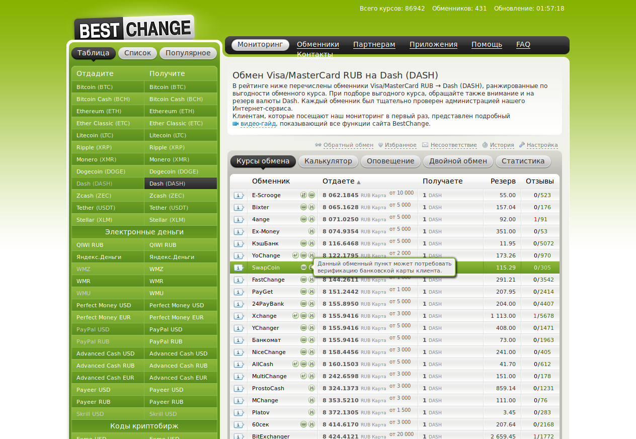Open Мониторинг in main navigation

point(260,45)
